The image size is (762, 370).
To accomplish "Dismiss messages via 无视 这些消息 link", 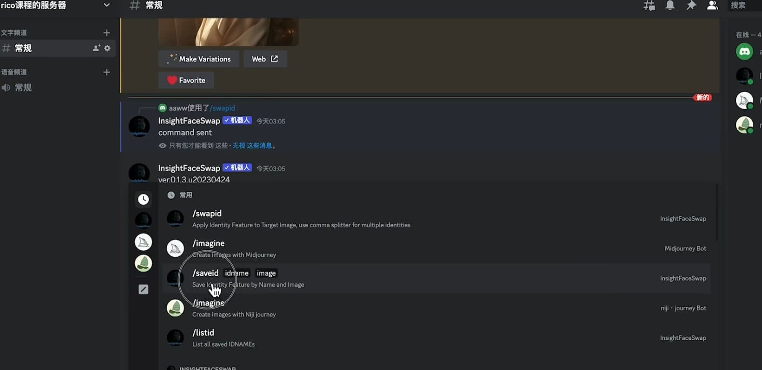I will [x=252, y=146].
